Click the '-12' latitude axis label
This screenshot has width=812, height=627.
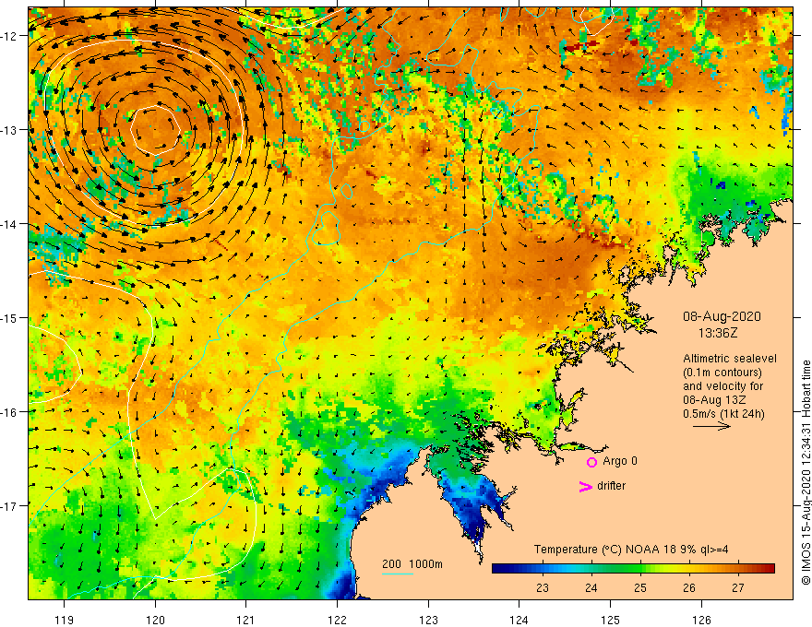(x=9, y=36)
